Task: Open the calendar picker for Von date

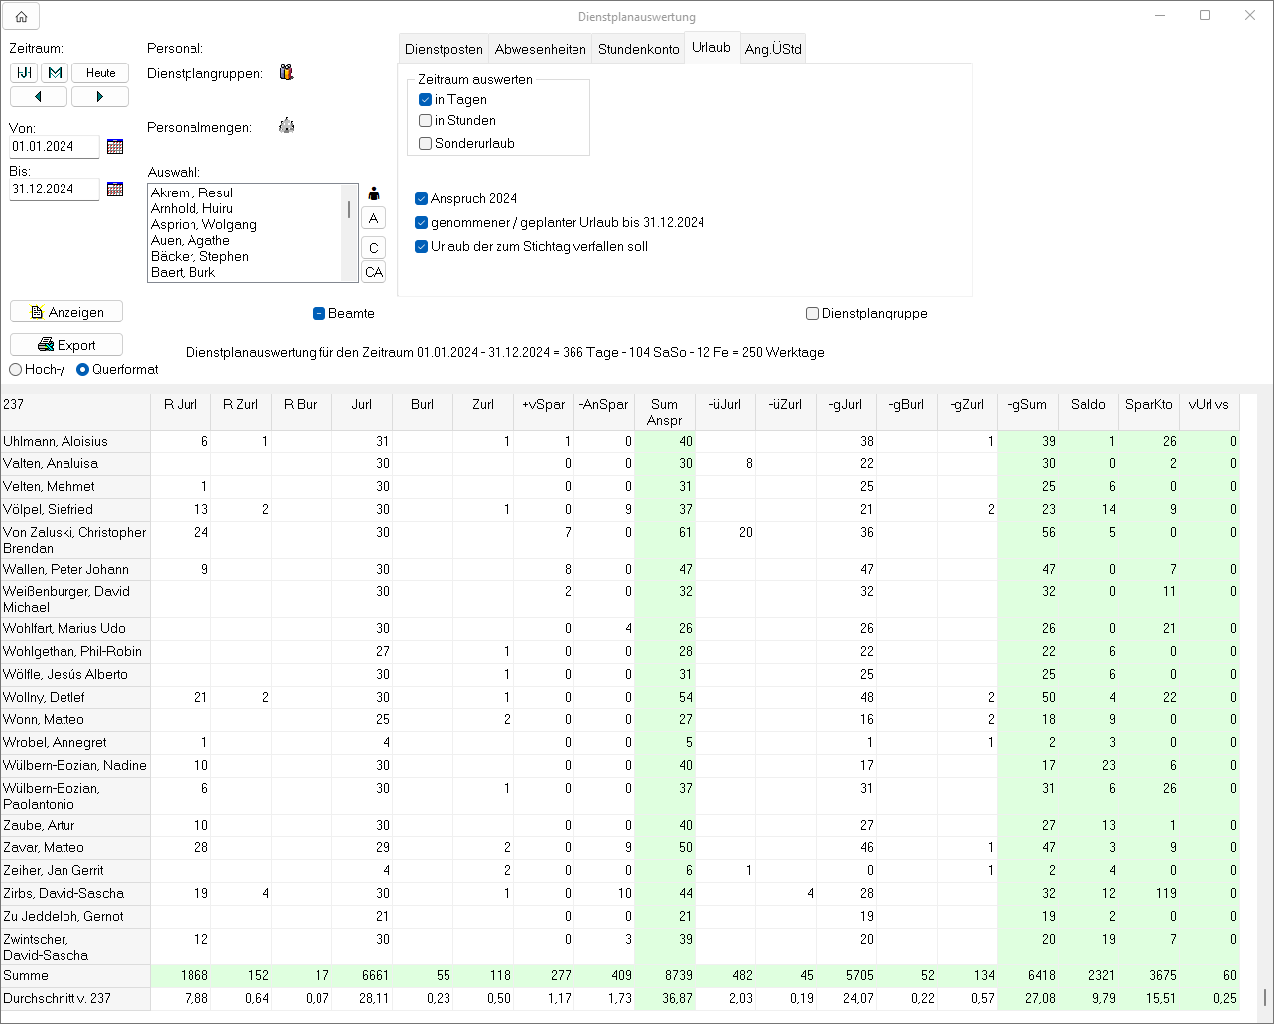Action: [x=115, y=147]
